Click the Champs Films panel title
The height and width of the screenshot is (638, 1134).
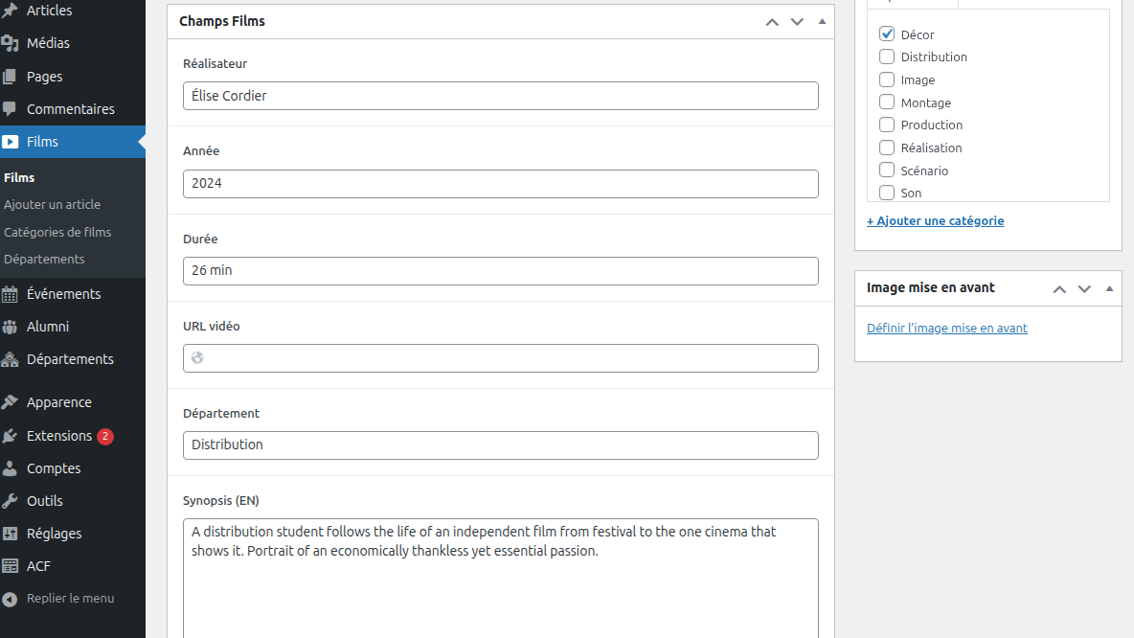click(x=222, y=22)
